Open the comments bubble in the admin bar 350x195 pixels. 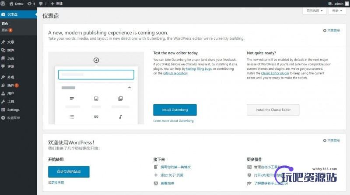42,3
